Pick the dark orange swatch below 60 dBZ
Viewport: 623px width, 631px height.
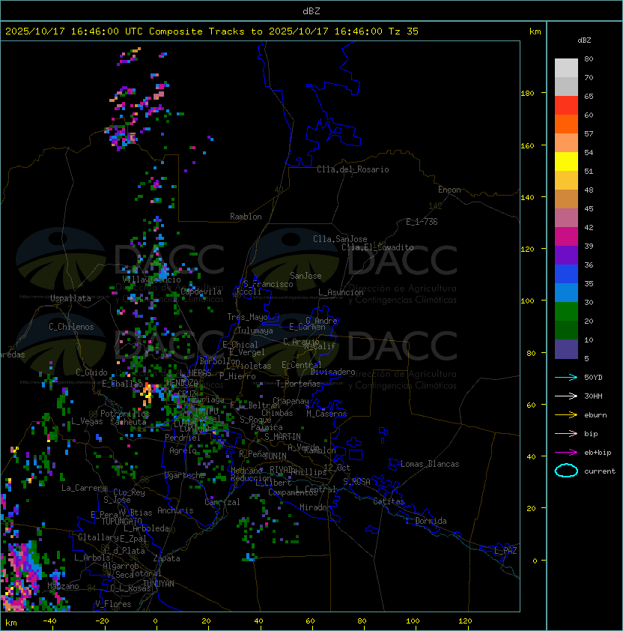566,124
